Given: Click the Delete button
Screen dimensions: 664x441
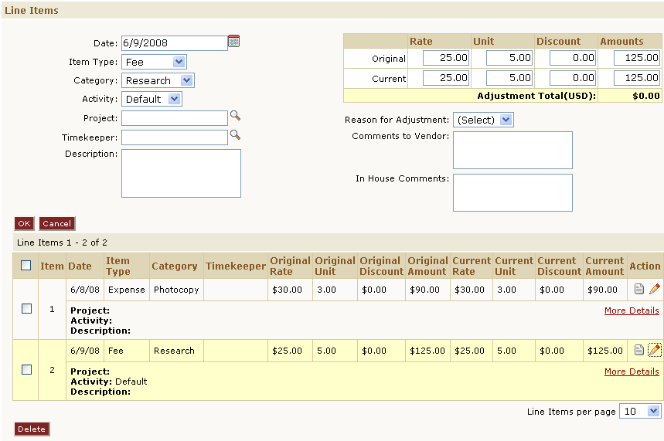Looking at the screenshot, I should click(32, 429).
